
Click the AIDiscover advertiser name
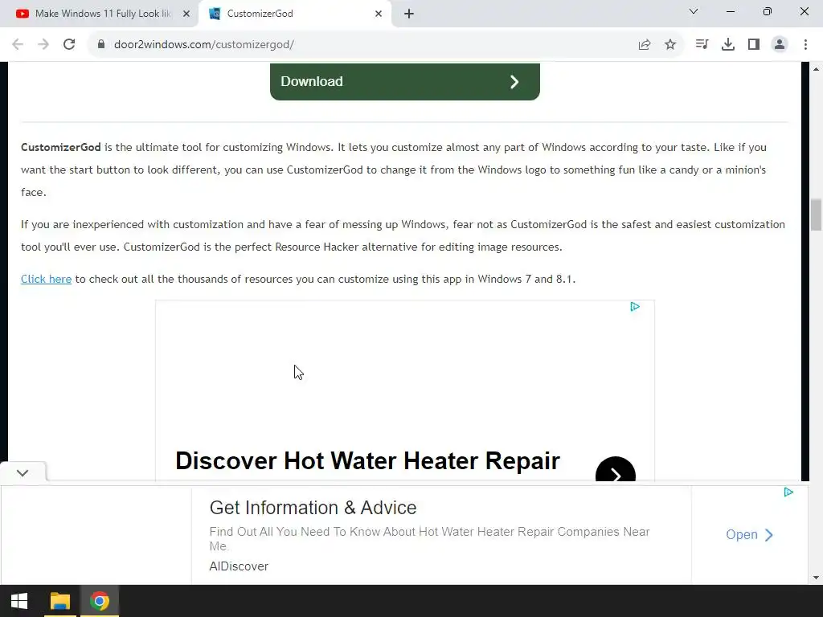coord(239,566)
